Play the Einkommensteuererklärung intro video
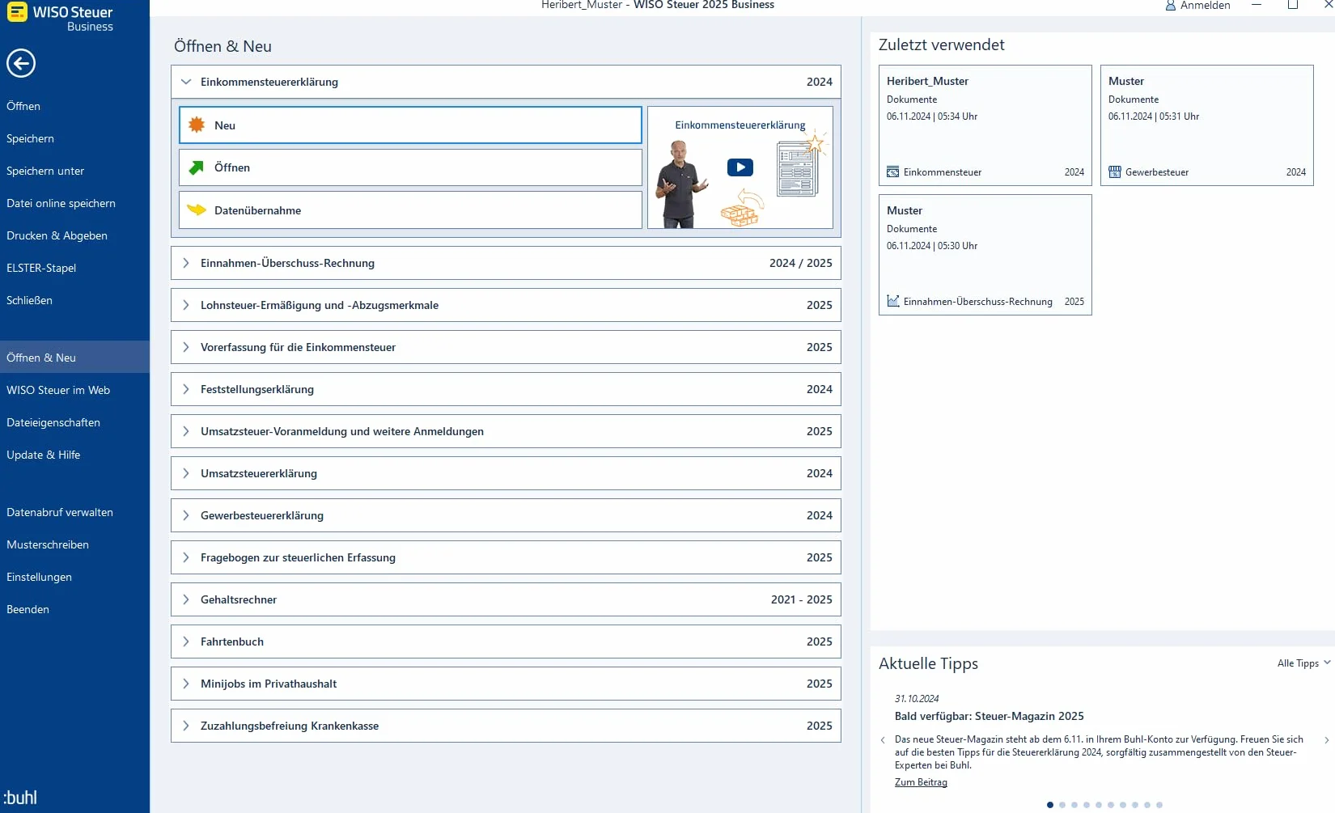The width and height of the screenshot is (1335, 813). coord(740,167)
